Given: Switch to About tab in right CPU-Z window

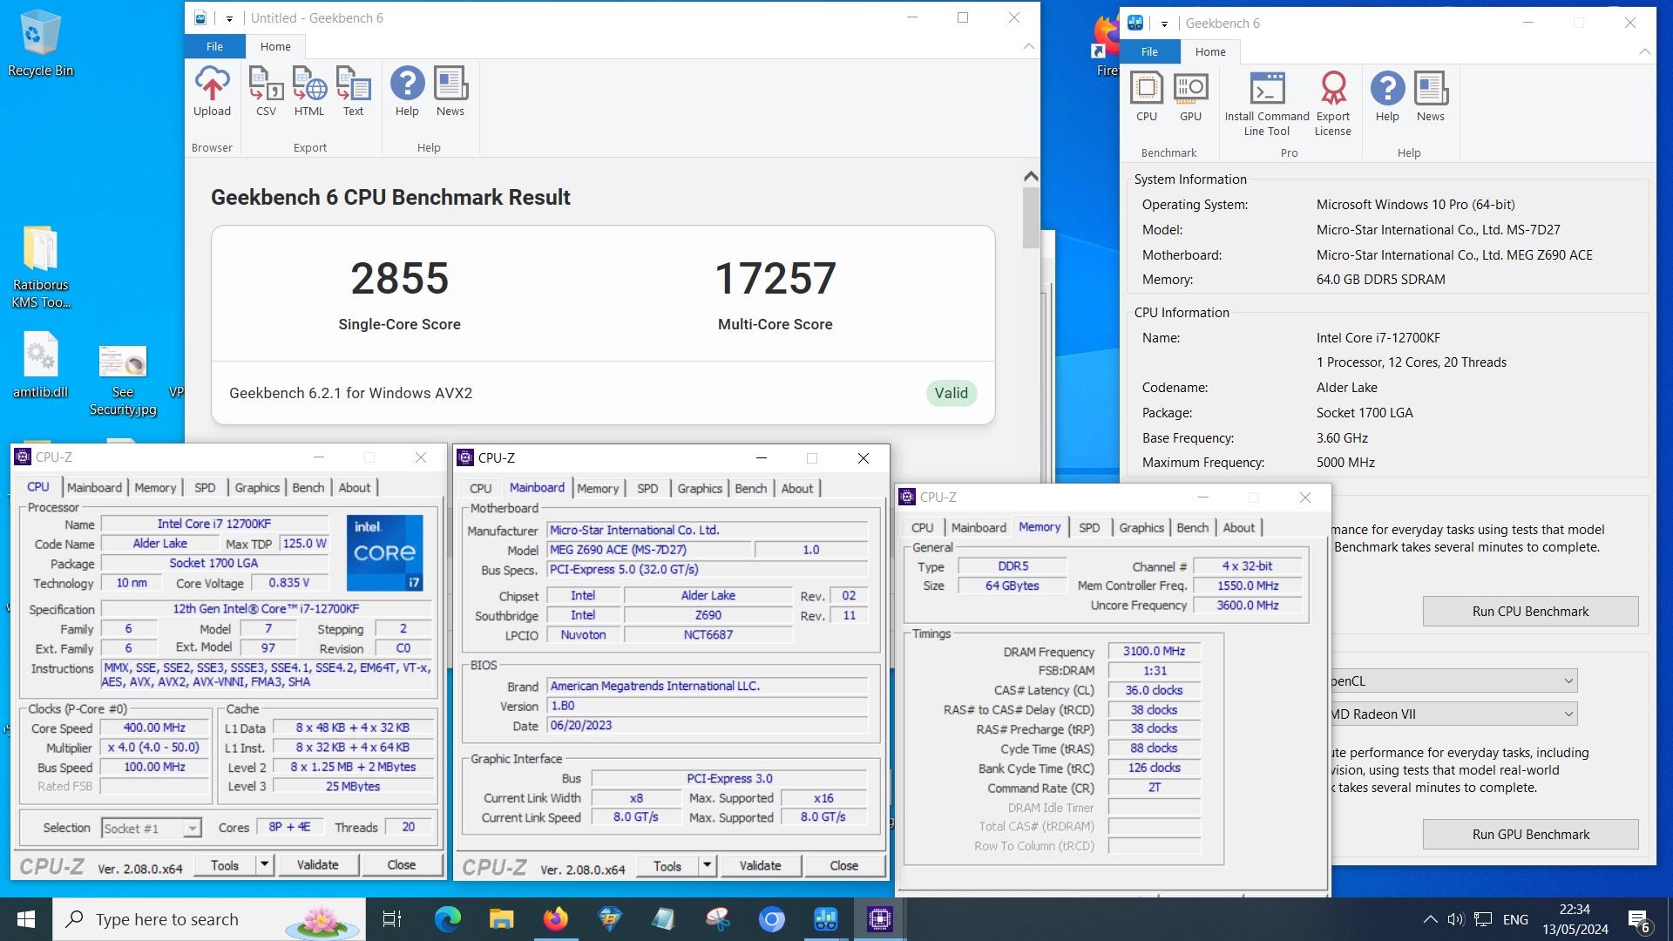Looking at the screenshot, I should pyautogui.click(x=1238, y=527).
